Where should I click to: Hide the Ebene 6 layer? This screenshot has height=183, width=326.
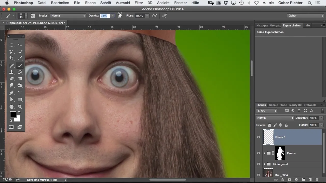coord(259,137)
